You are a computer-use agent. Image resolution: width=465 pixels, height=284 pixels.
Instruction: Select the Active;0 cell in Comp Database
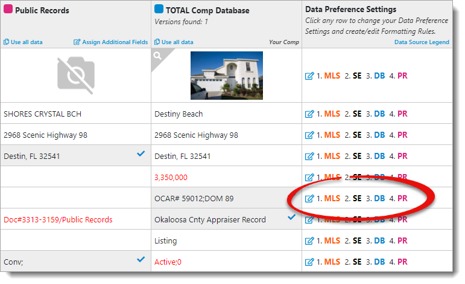coord(168,262)
